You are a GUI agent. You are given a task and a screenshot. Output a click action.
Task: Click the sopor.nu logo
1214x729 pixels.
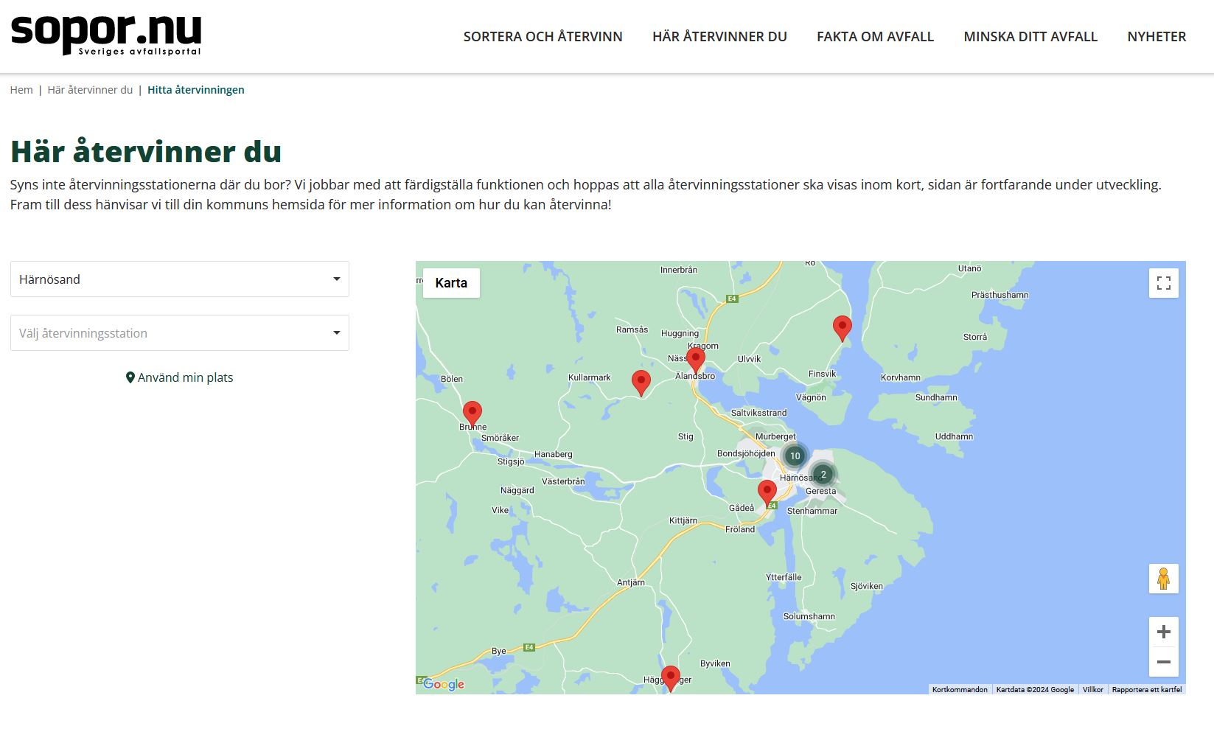click(x=106, y=34)
